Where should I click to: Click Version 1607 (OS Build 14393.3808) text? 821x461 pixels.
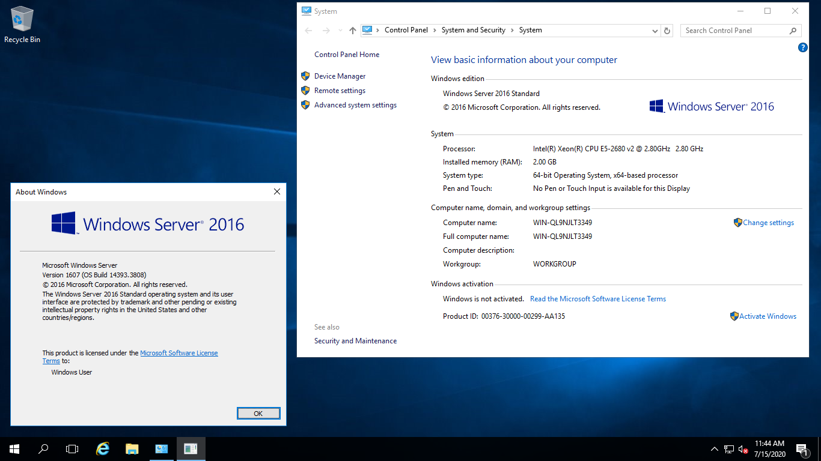(x=94, y=275)
